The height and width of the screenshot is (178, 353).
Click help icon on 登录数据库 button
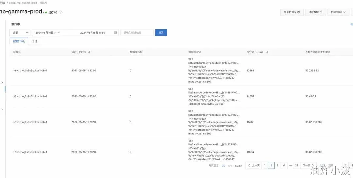299,12
